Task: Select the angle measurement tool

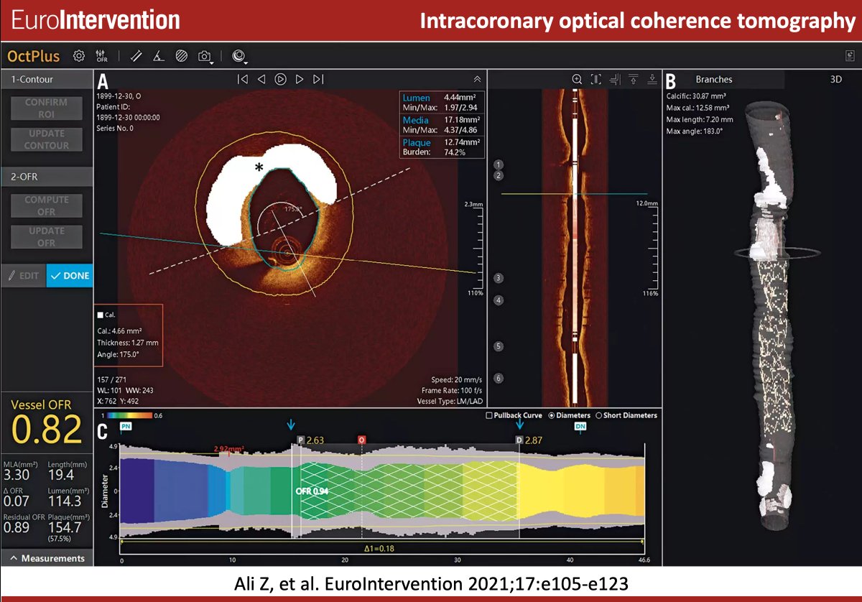Action: (159, 56)
